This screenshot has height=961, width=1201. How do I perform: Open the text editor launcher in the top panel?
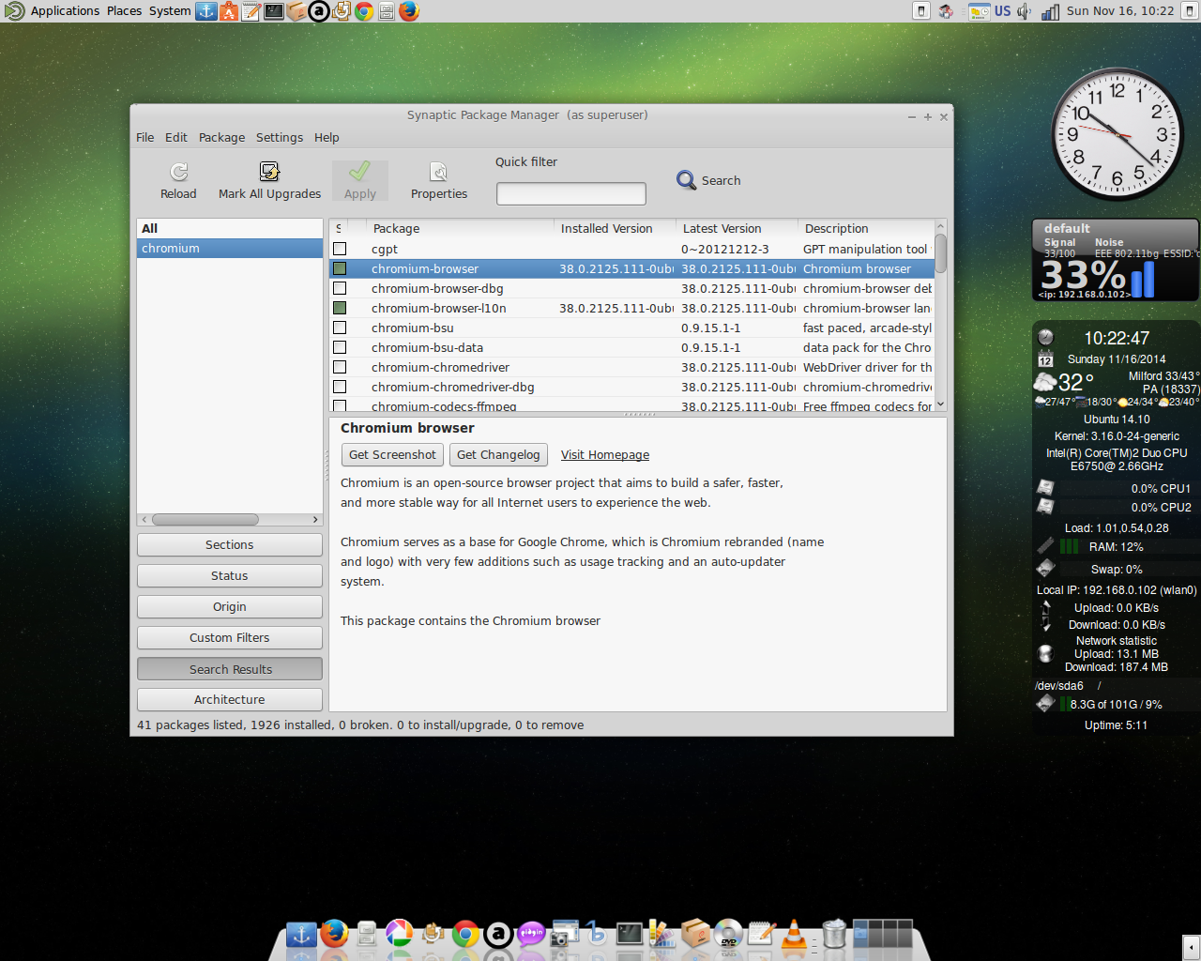pos(251,11)
